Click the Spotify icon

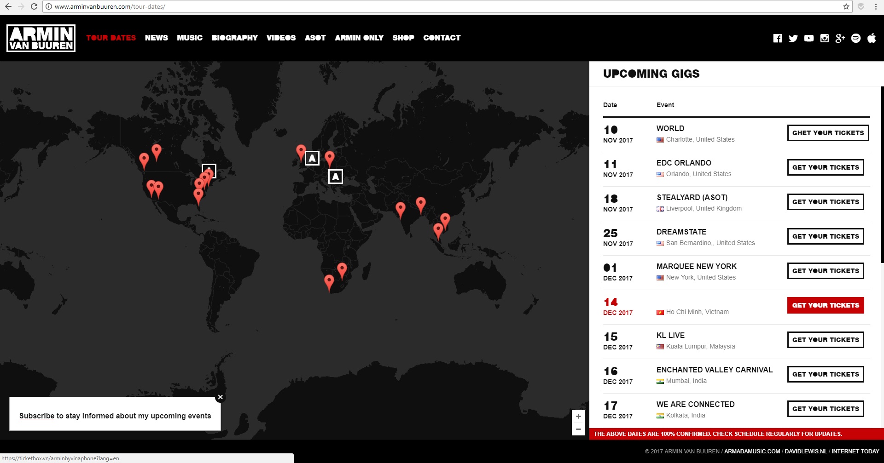(855, 38)
